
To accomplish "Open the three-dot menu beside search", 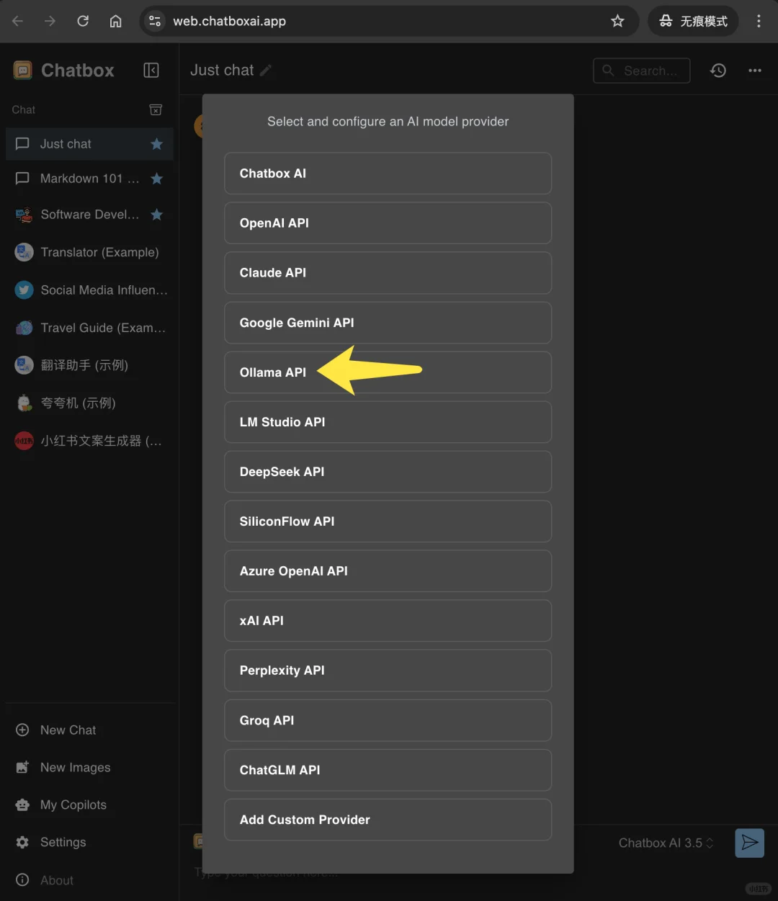I will (754, 70).
